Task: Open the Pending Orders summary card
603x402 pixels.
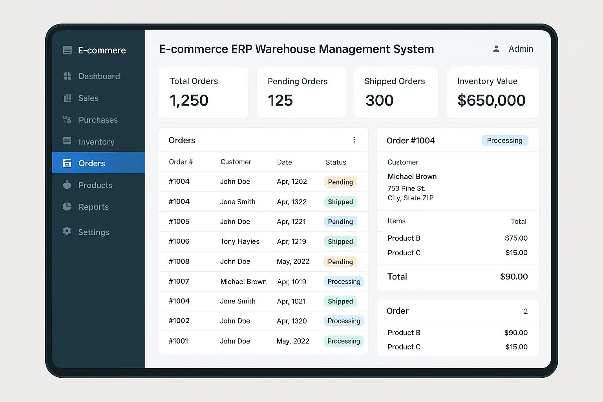Action: point(301,92)
